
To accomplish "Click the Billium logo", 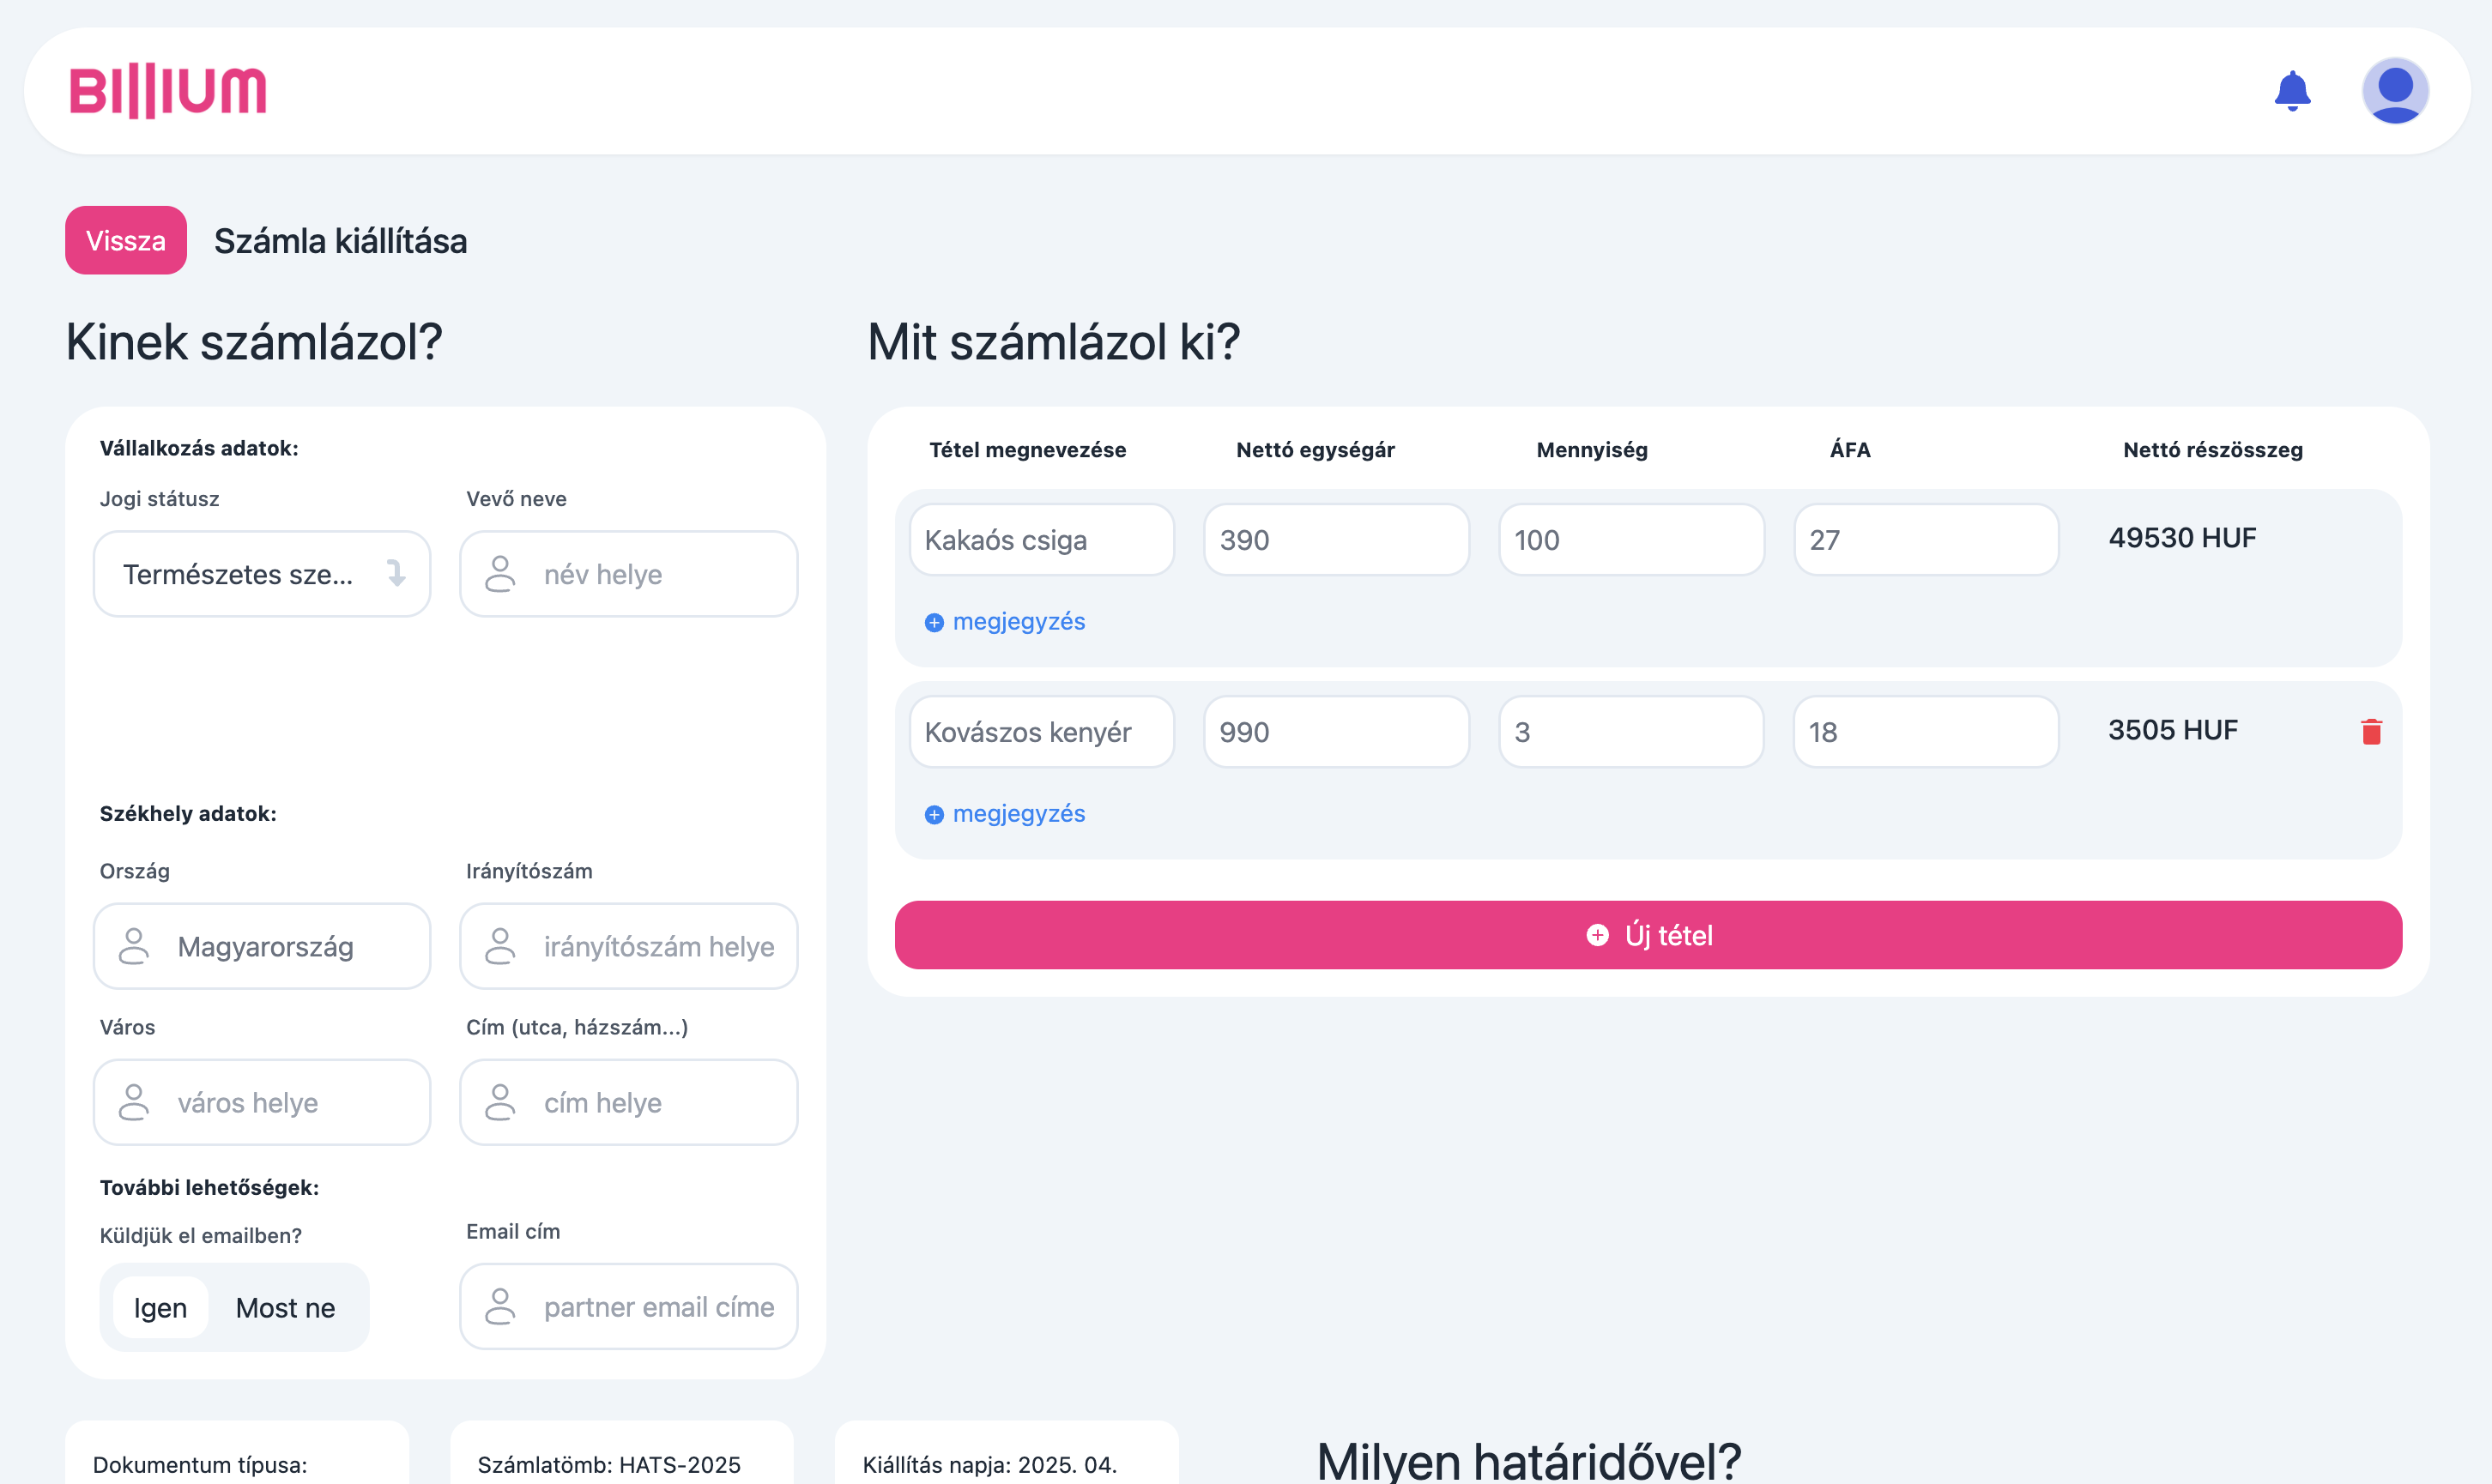I will 168,91.
